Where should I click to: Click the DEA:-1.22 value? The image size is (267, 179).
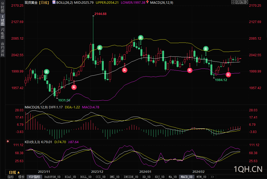pyautogui.click(x=72, y=107)
